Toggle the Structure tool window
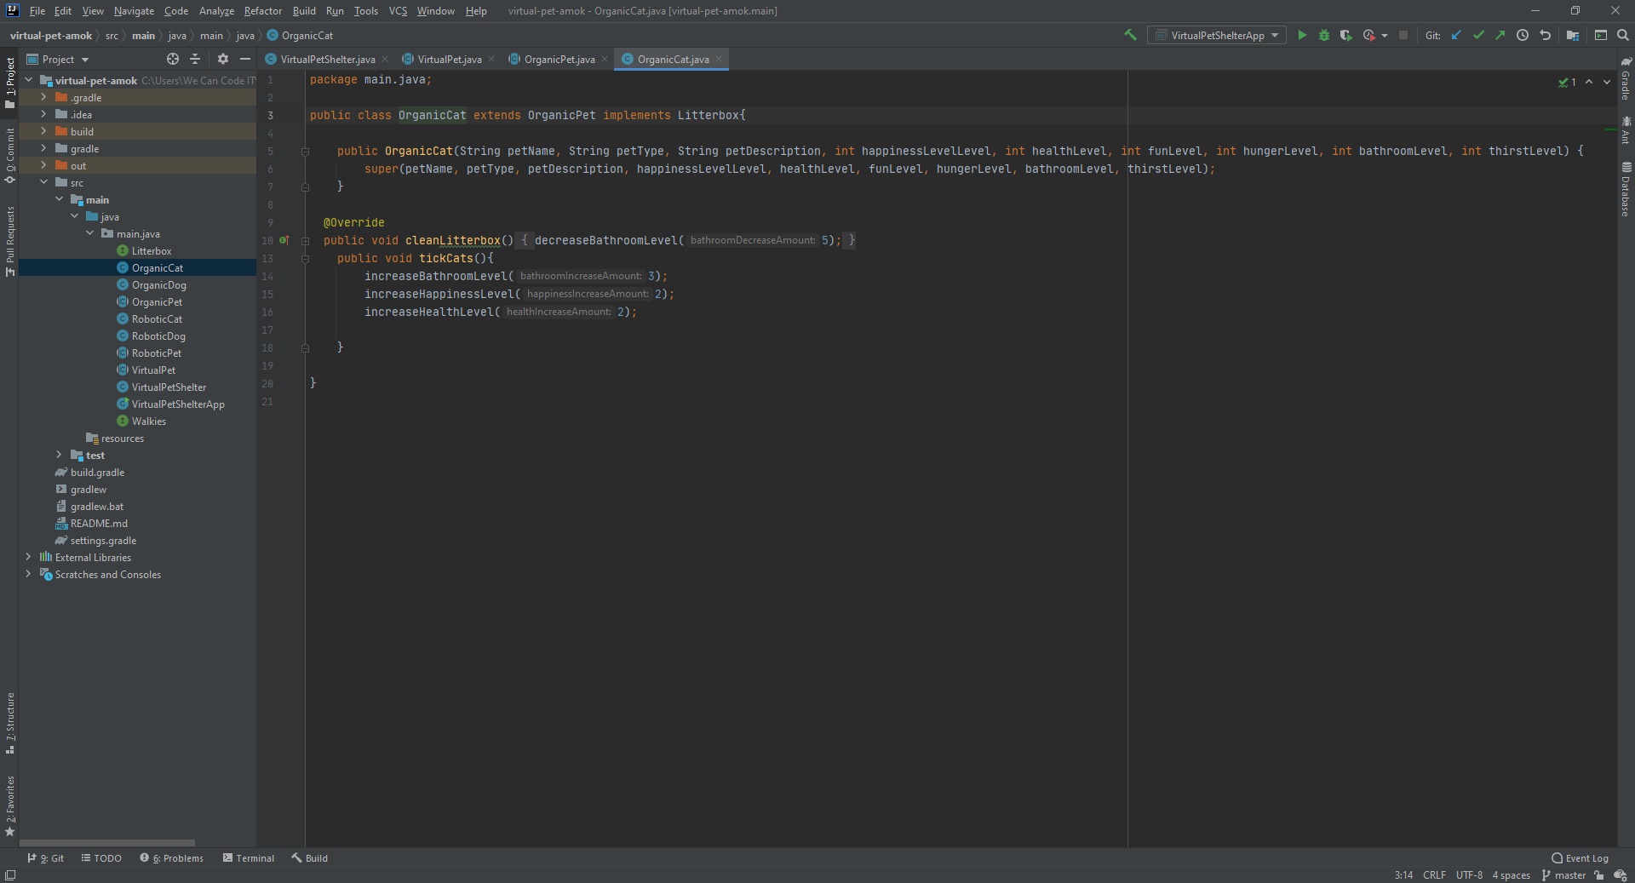The image size is (1635, 883). [9, 724]
